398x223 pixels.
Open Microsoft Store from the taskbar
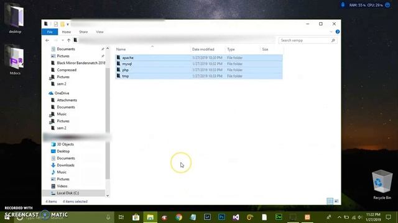coord(136,217)
